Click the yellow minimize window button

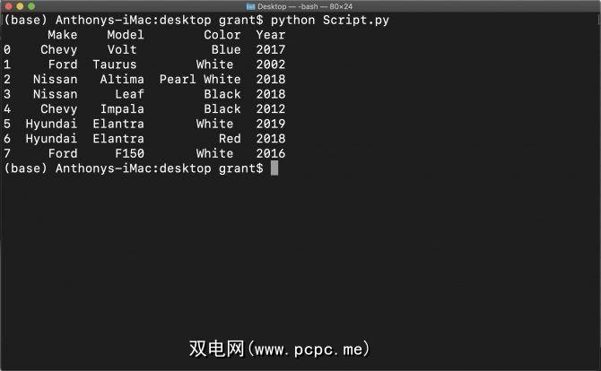coord(20,6)
